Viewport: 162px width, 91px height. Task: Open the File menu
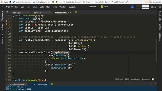(17, 7)
